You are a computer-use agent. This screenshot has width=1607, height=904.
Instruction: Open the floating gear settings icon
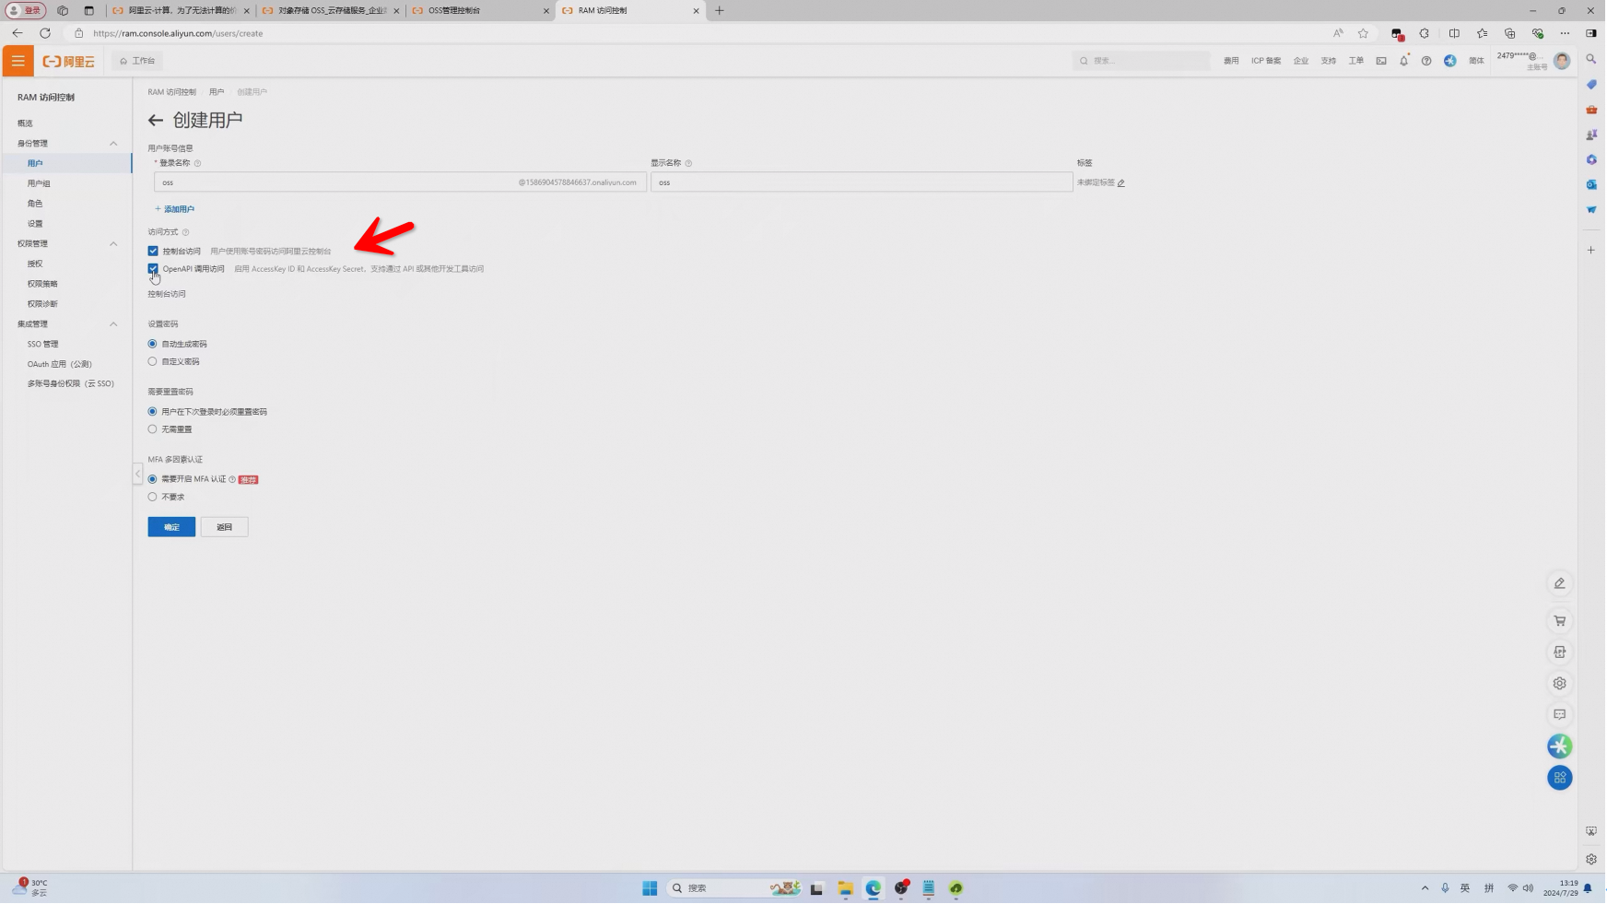[1560, 684]
